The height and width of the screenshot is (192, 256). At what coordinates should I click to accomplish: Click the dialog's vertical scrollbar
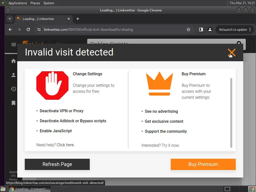[231, 113]
